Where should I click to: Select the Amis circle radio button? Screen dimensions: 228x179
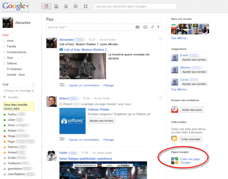[x=4, y=41]
